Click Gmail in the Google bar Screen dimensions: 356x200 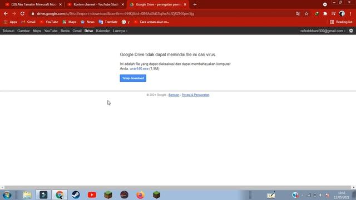77,31
